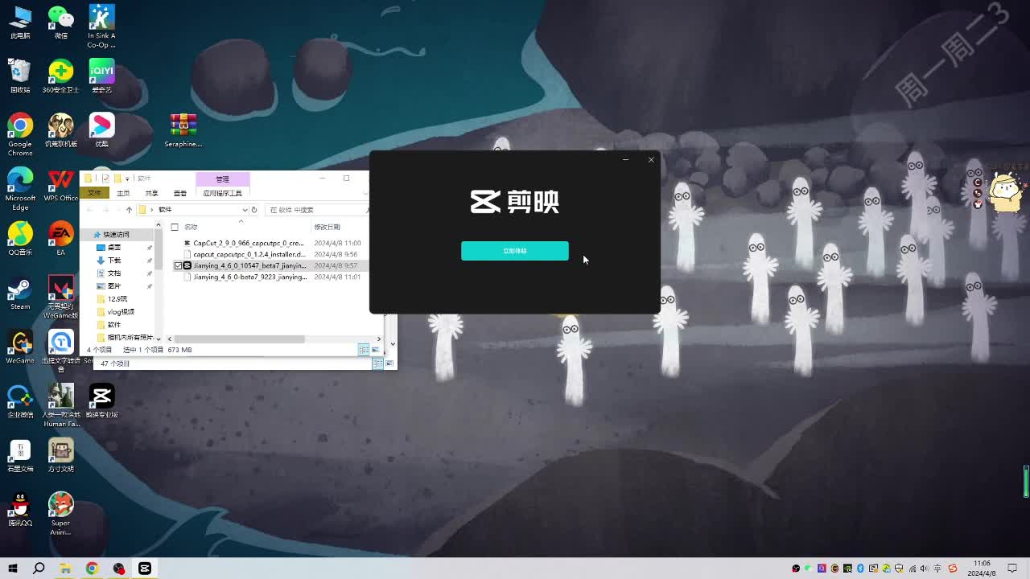Open the 查看 View ribbon tab

pyautogui.click(x=180, y=193)
